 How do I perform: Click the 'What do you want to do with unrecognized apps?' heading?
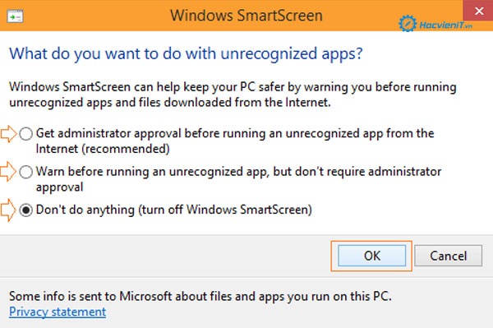point(186,53)
